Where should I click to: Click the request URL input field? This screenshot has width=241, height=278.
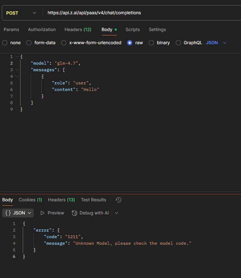[142, 13]
